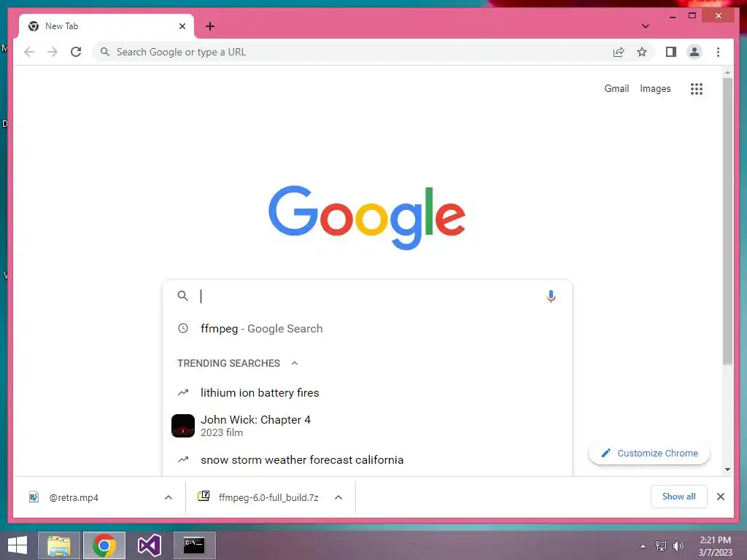Open the tab search dropdown arrow
Screen dimensions: 747x560
point(645,26)
